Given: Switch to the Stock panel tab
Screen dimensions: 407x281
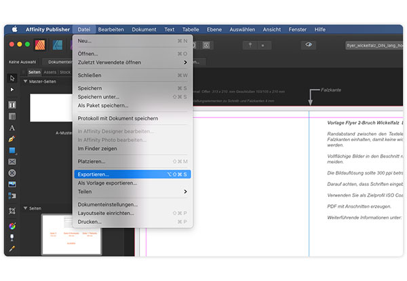Looking at the screenshot, I should point(65,72).
